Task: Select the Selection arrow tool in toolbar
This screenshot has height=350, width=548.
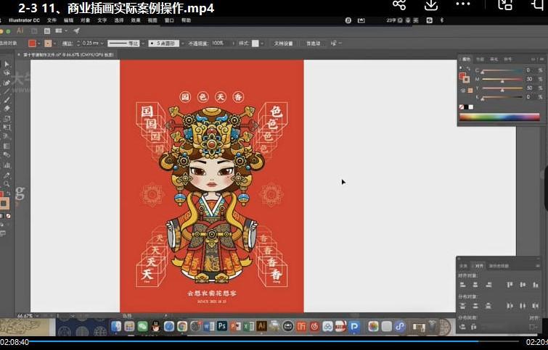Action: click(7, 64)
